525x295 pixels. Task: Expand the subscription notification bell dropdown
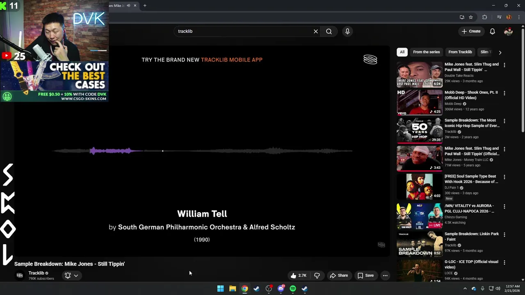71,276
